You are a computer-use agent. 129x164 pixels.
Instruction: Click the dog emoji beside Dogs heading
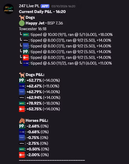tap(22, 17)
